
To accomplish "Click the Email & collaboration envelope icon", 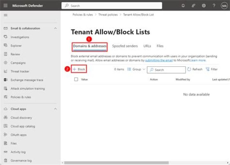I will [x=5, y=28].
